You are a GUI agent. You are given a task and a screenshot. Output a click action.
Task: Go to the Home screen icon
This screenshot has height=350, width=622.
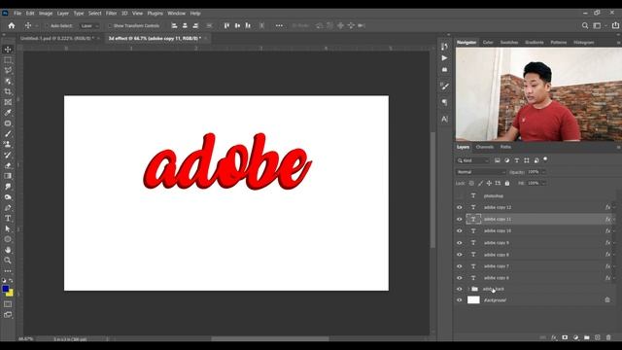click(x=12, y=26)
